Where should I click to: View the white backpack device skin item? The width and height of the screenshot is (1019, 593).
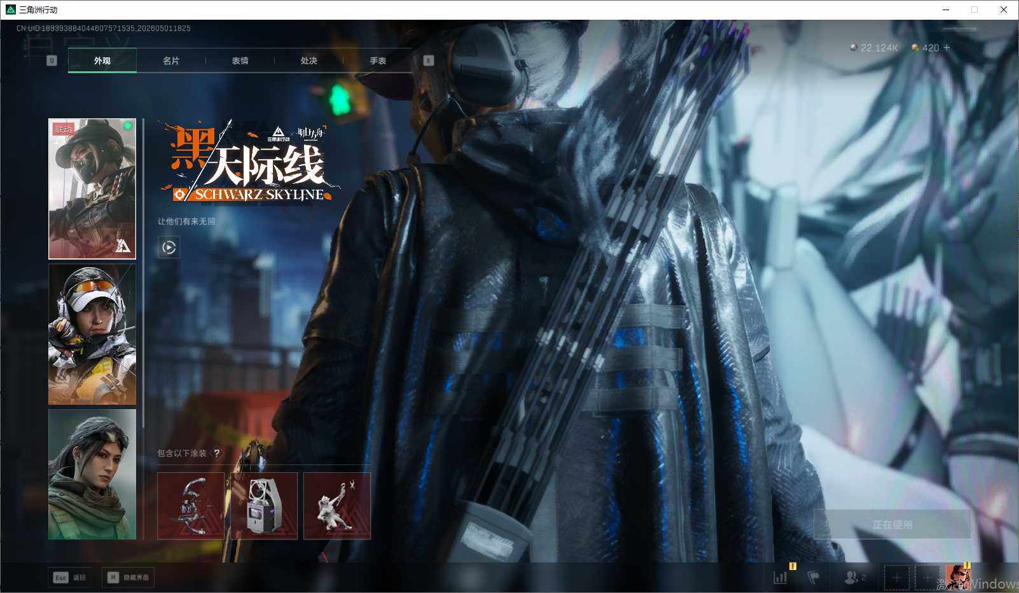coord(264,506)
